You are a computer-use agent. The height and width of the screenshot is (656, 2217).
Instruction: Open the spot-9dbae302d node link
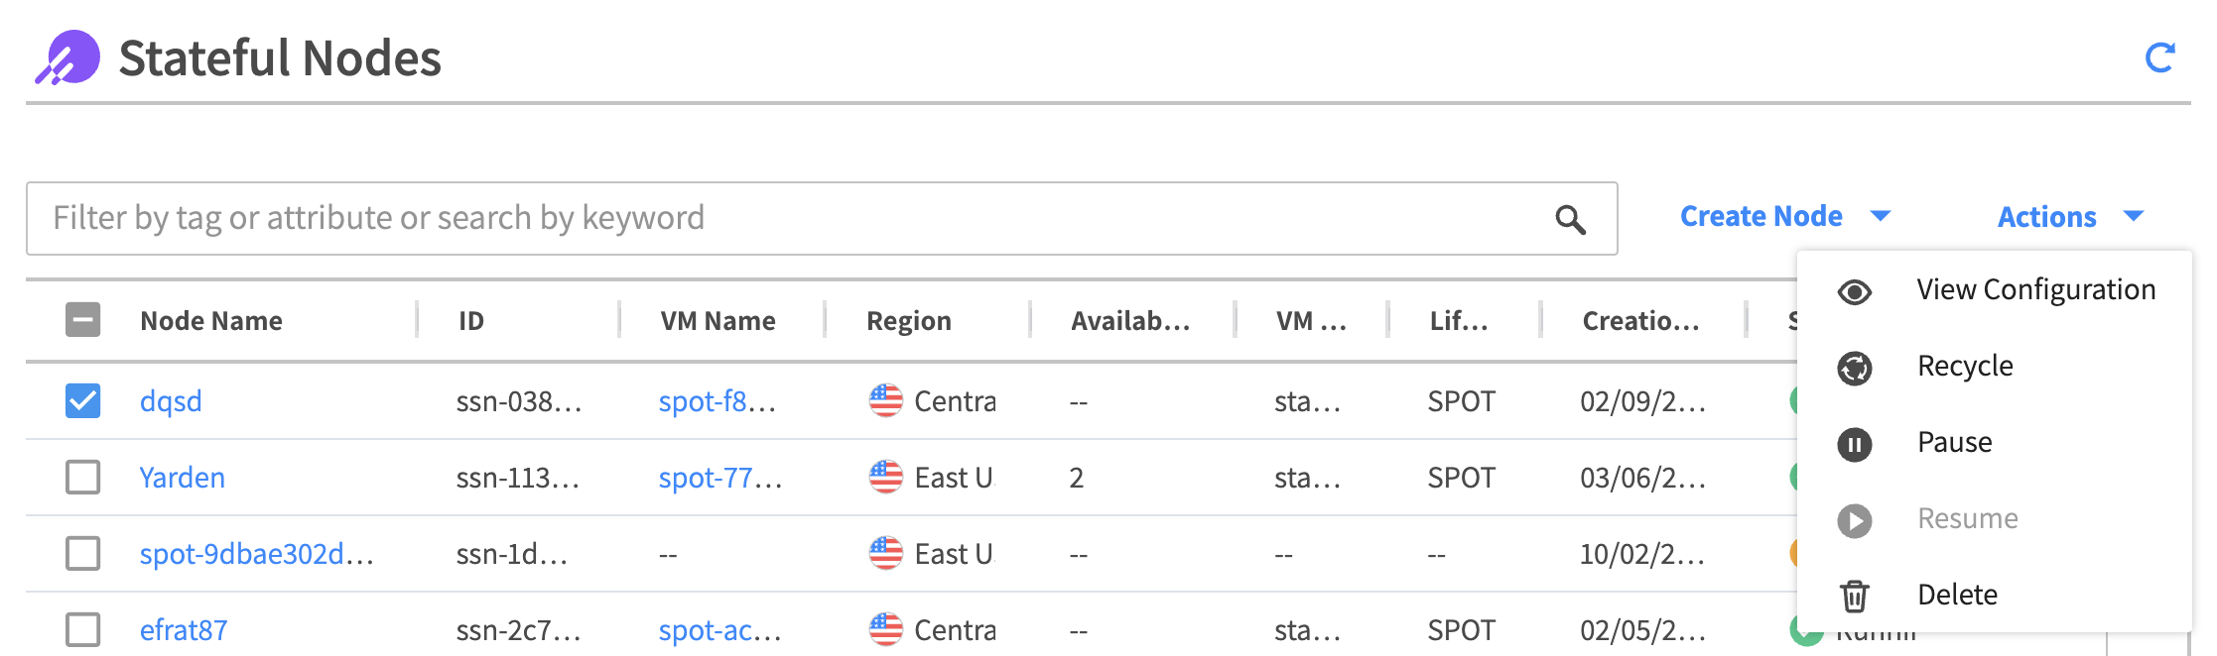pyautogui.click(x=256, y=554)
